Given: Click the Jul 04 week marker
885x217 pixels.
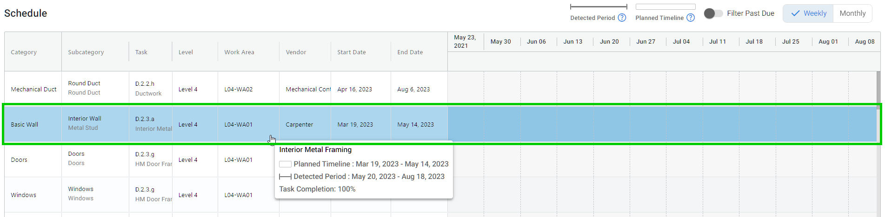Looking at the screenshot, I should 681,41.
